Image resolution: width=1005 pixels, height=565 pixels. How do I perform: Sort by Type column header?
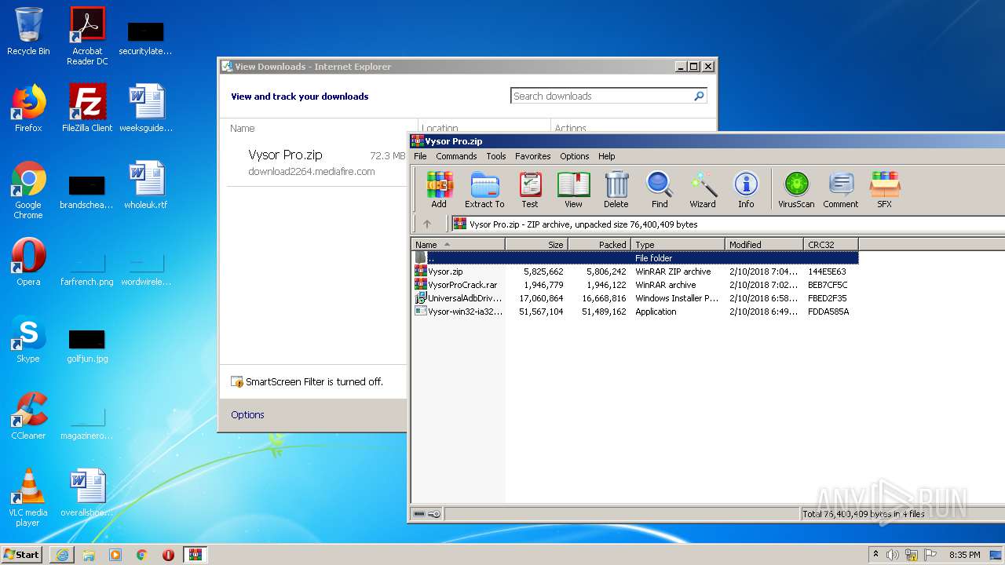pyautogui.click(x=678, y=245)
